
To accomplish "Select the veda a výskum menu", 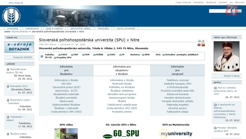I will [54, 28].
